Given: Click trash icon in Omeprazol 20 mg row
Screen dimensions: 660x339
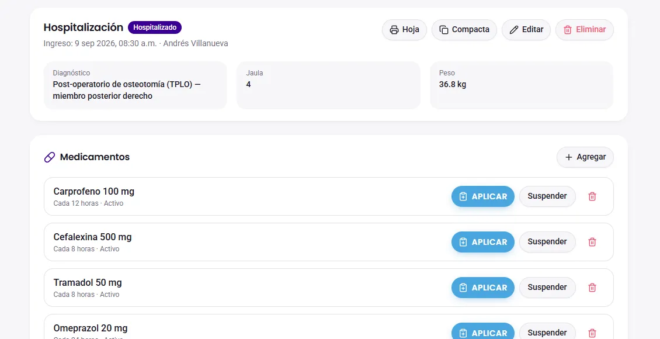Looking at the screenshot, I should tap(592, 333).
